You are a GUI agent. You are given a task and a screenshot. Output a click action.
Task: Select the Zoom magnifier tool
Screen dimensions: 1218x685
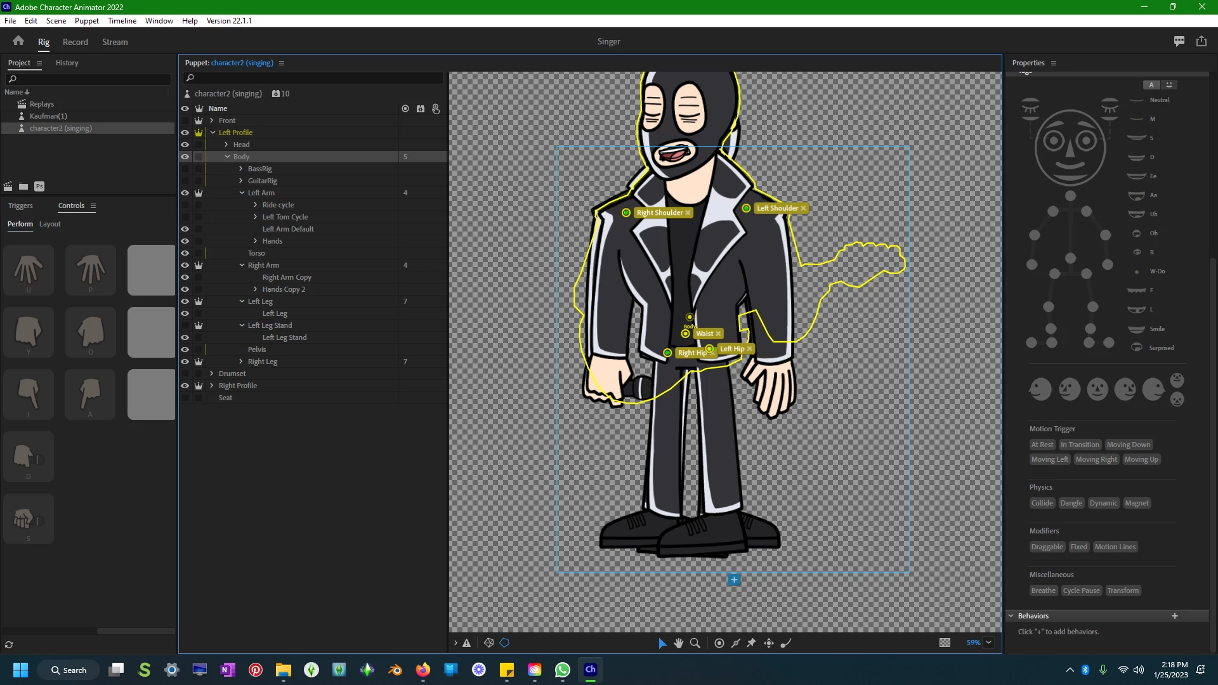(695, 643)
